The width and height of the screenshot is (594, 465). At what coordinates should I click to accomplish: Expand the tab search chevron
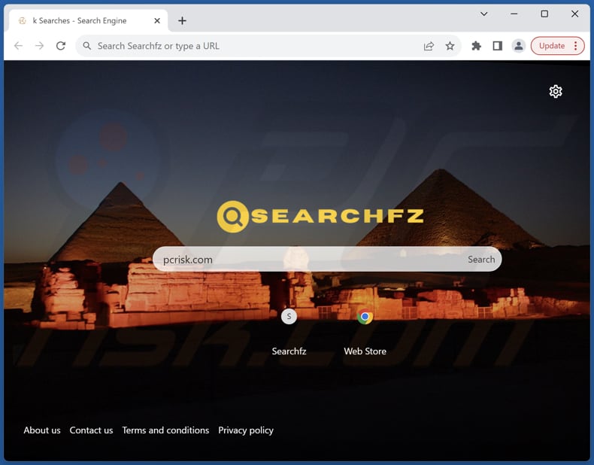[483, 14]
